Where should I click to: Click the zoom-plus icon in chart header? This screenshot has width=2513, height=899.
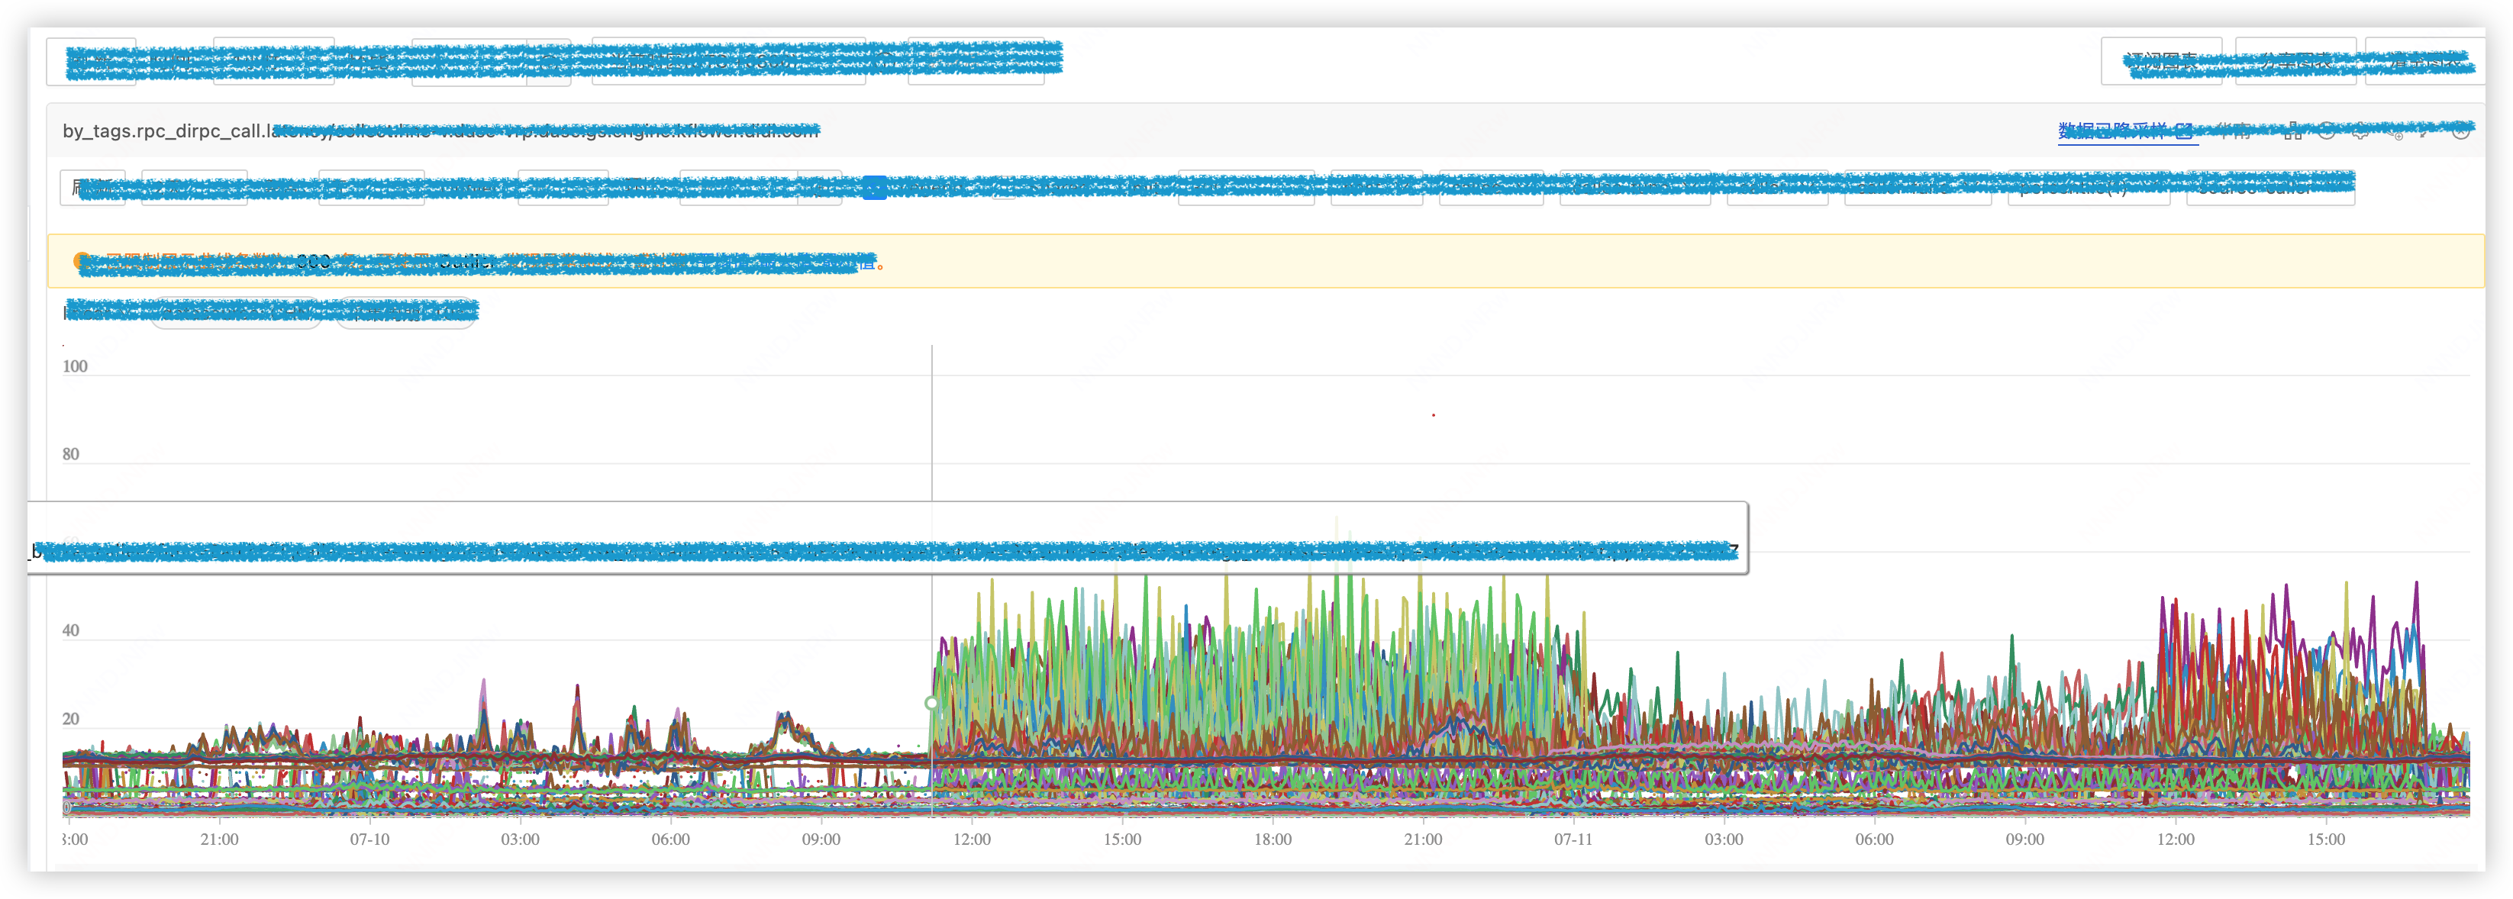2395,131
